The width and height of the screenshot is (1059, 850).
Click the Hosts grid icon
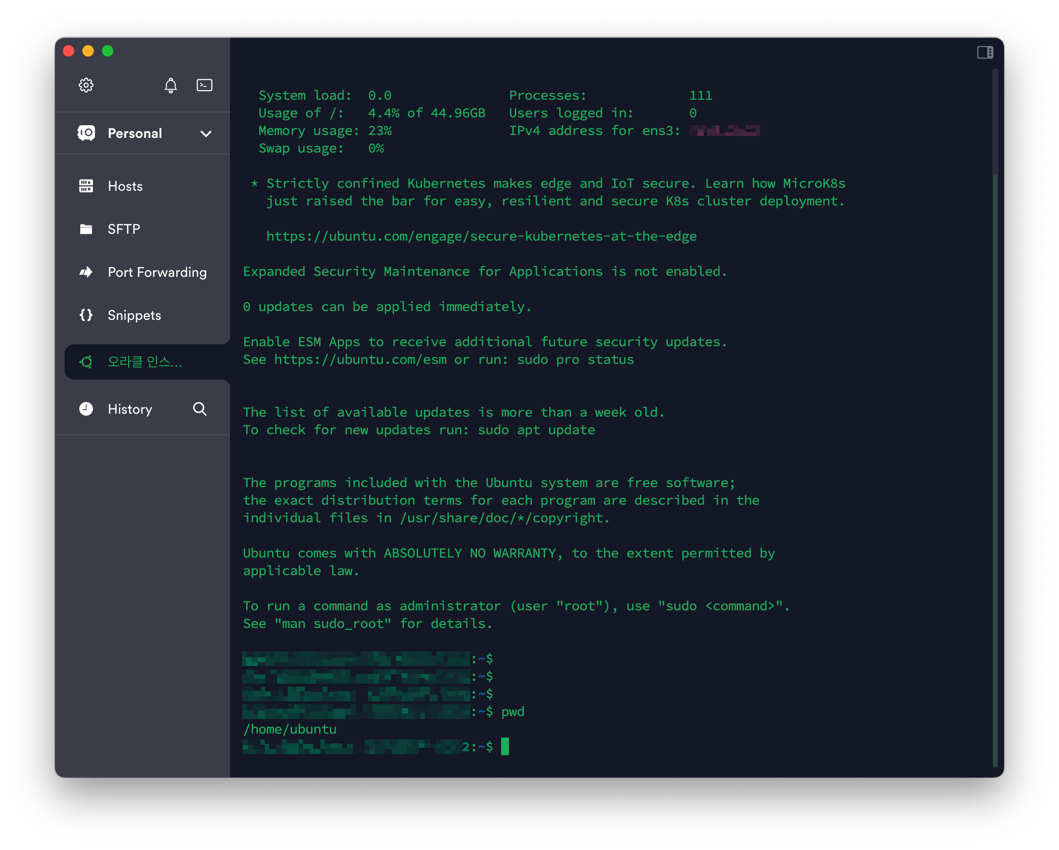pos(86,186)
